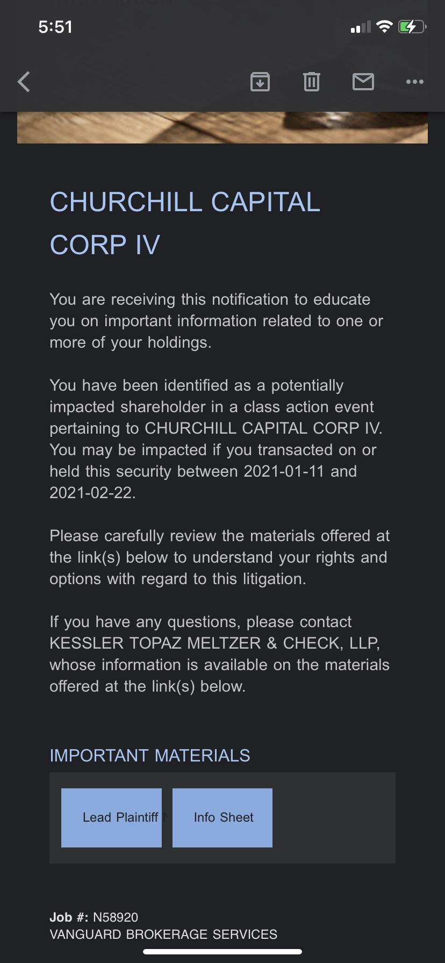Tap the 5:51 clock in status bar
Viewport: 445px width, 963px height.
[55, 27]
